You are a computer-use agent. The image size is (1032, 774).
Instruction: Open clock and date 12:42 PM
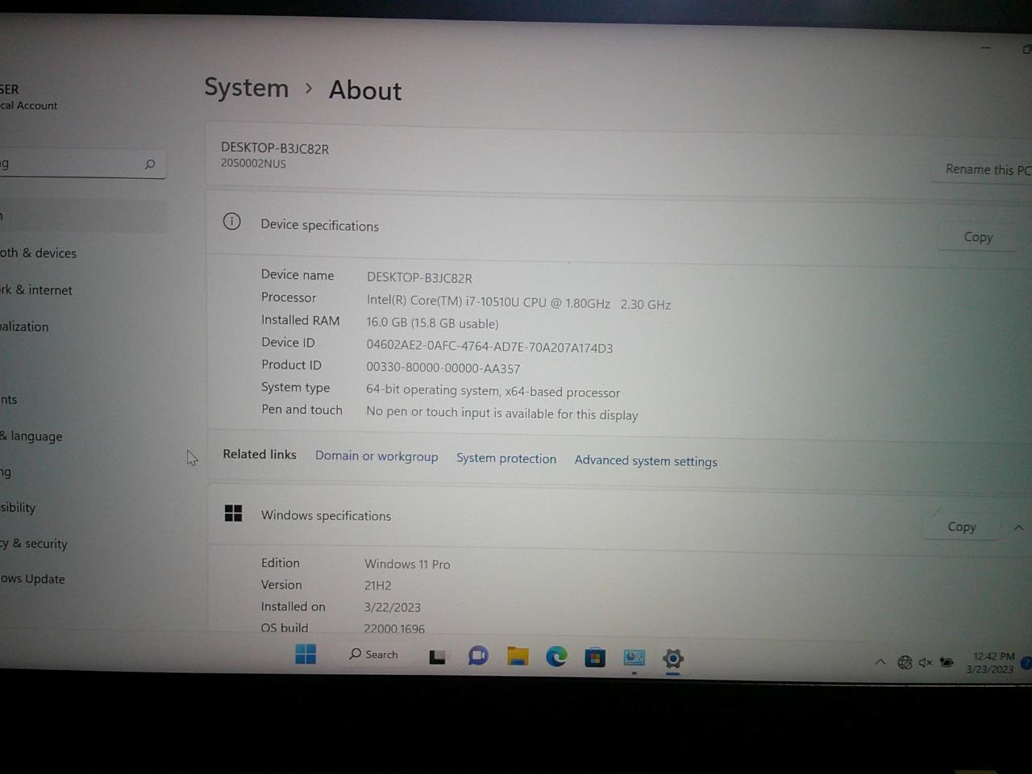pos(991,663)
